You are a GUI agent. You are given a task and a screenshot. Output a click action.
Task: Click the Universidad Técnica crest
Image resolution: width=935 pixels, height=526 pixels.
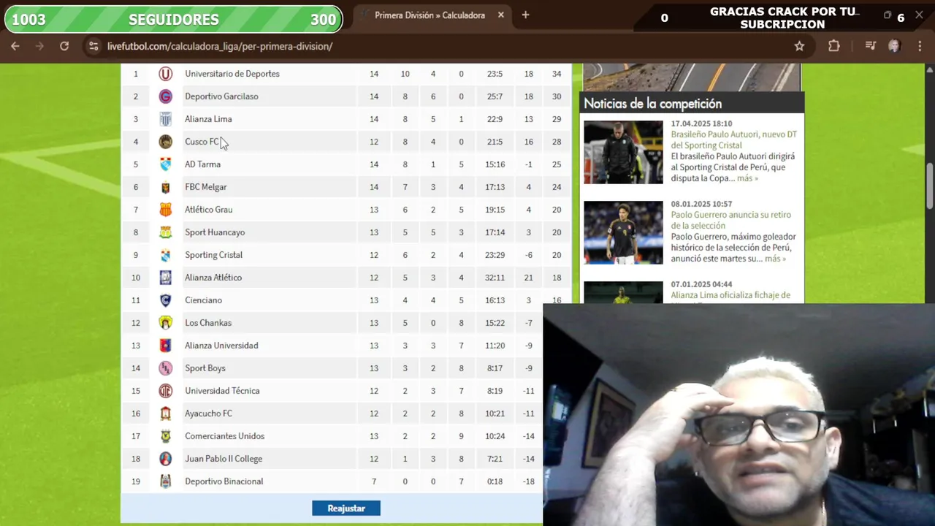point(166,391)
